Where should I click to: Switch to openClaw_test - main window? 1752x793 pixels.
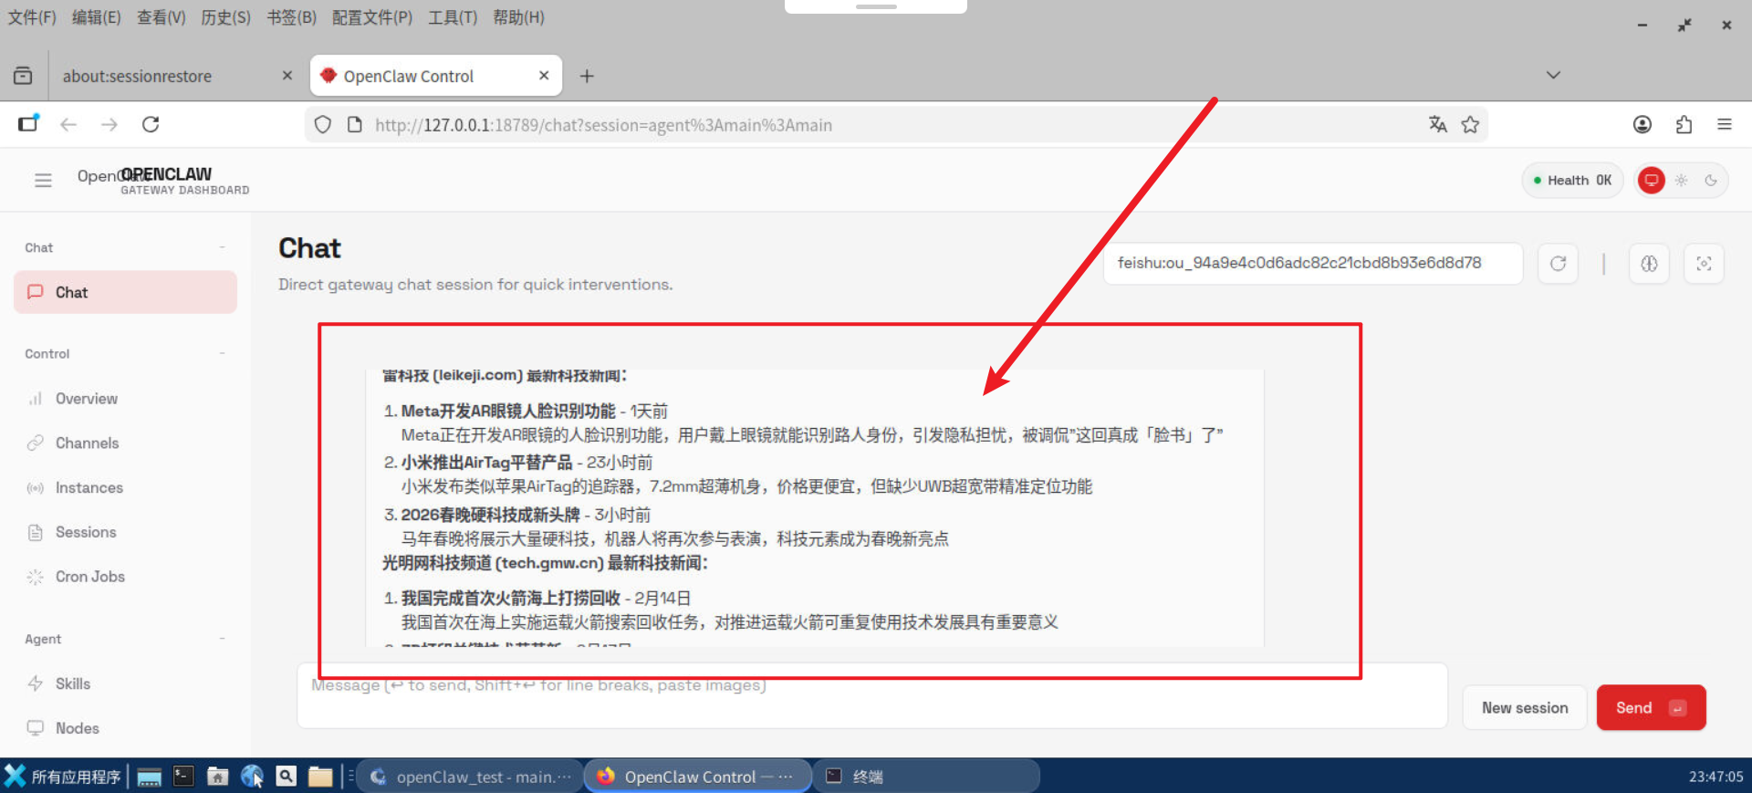(x=470, y=777)
